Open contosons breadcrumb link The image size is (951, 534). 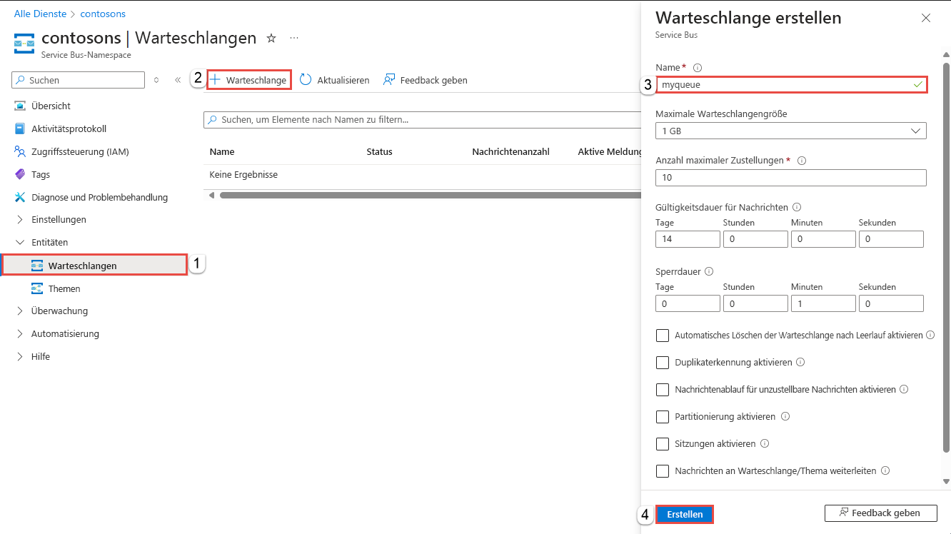103,14
